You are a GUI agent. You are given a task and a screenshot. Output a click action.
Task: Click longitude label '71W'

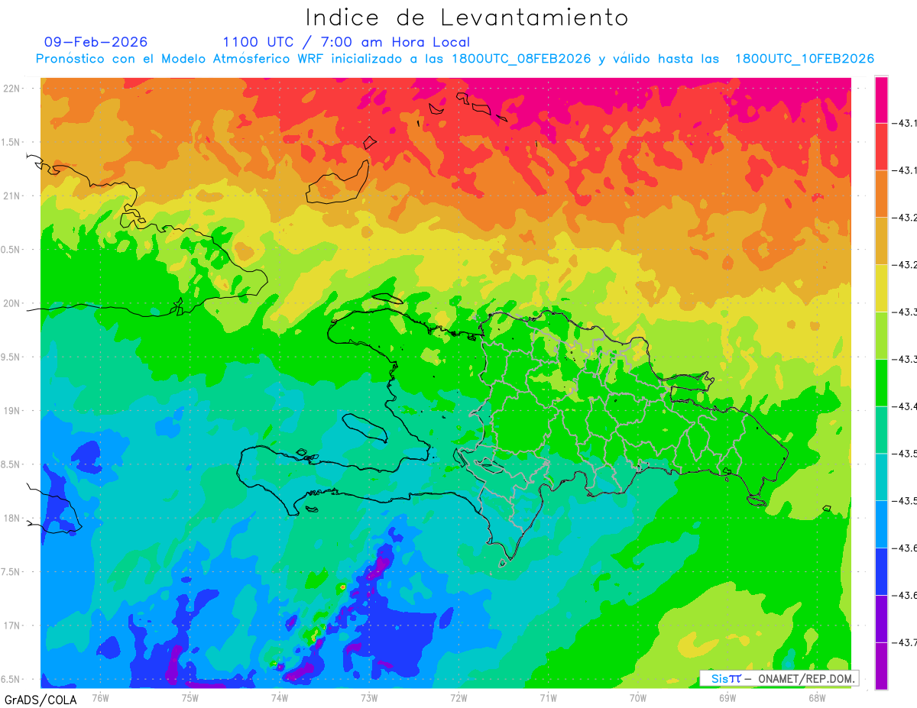(548, 697)
